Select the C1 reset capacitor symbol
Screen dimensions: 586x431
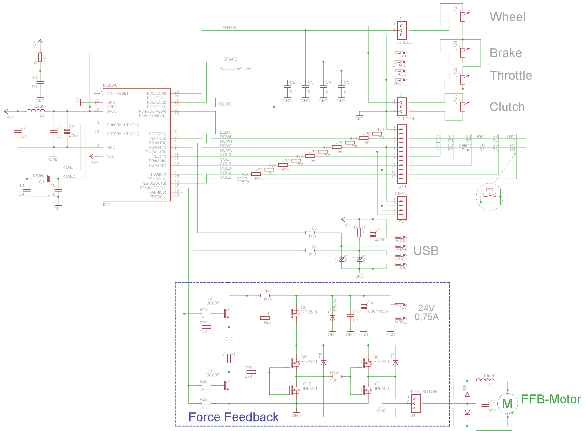point(40,82)
